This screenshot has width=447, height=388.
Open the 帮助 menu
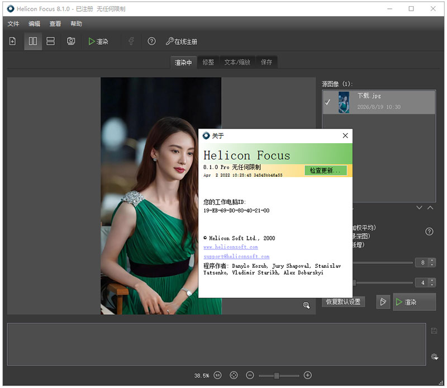pyautogui.click(x=76, y=23)
